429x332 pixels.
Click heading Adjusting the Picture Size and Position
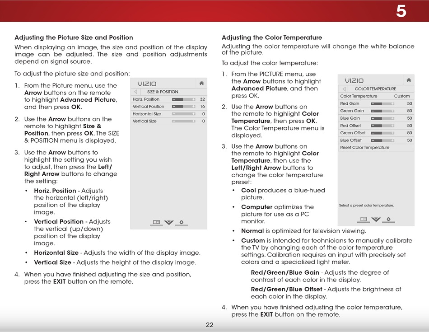(74, 37)
